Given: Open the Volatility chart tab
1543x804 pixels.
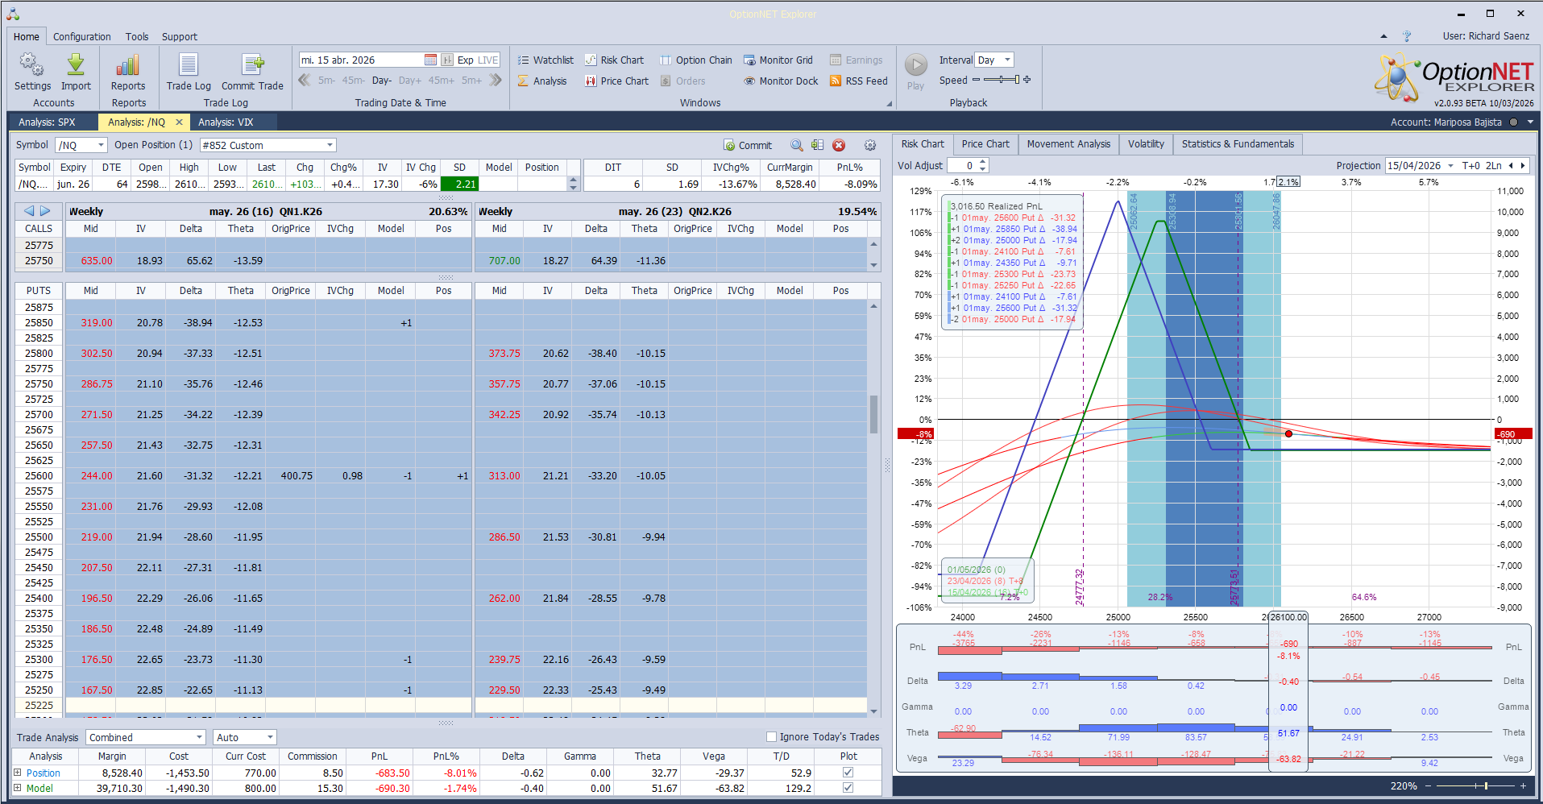Looking at the screenshot, I should [x=1146, y=144].
